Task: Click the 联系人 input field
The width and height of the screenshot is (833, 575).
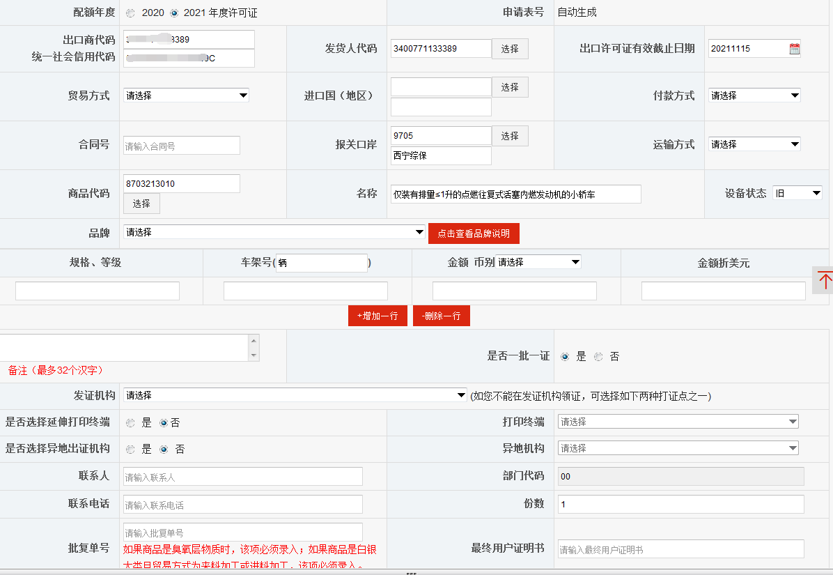Action: (x=242, y=476)
